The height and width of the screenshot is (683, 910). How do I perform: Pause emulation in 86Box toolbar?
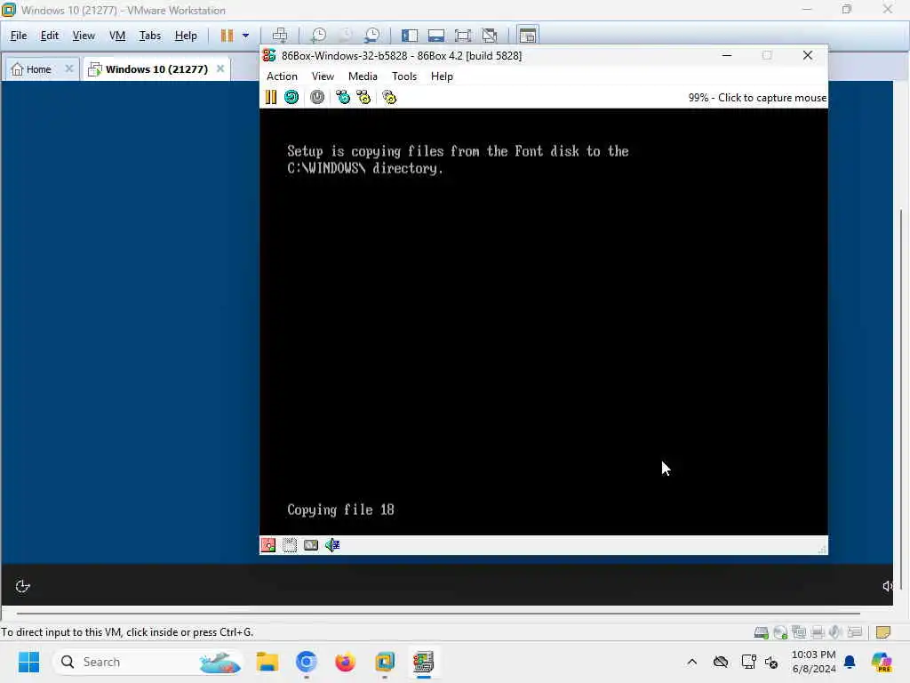tap(270, 97)
